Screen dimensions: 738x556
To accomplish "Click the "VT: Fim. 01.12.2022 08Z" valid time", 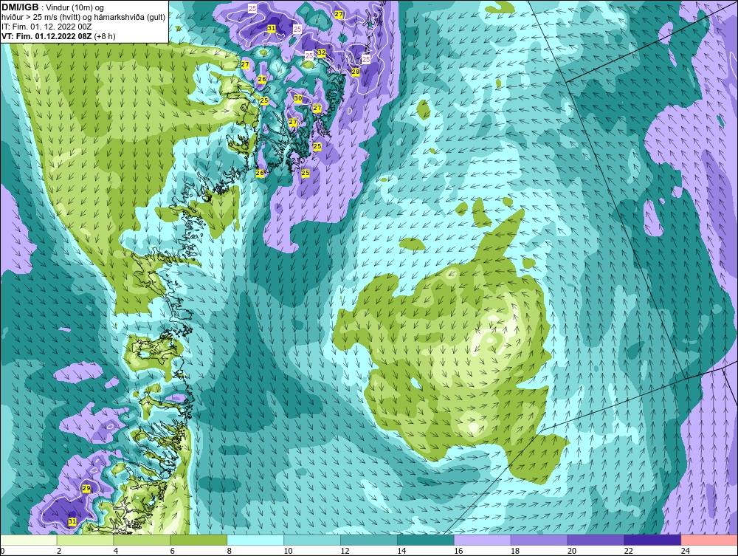I will pyautogui.click(x=46, y=35).
